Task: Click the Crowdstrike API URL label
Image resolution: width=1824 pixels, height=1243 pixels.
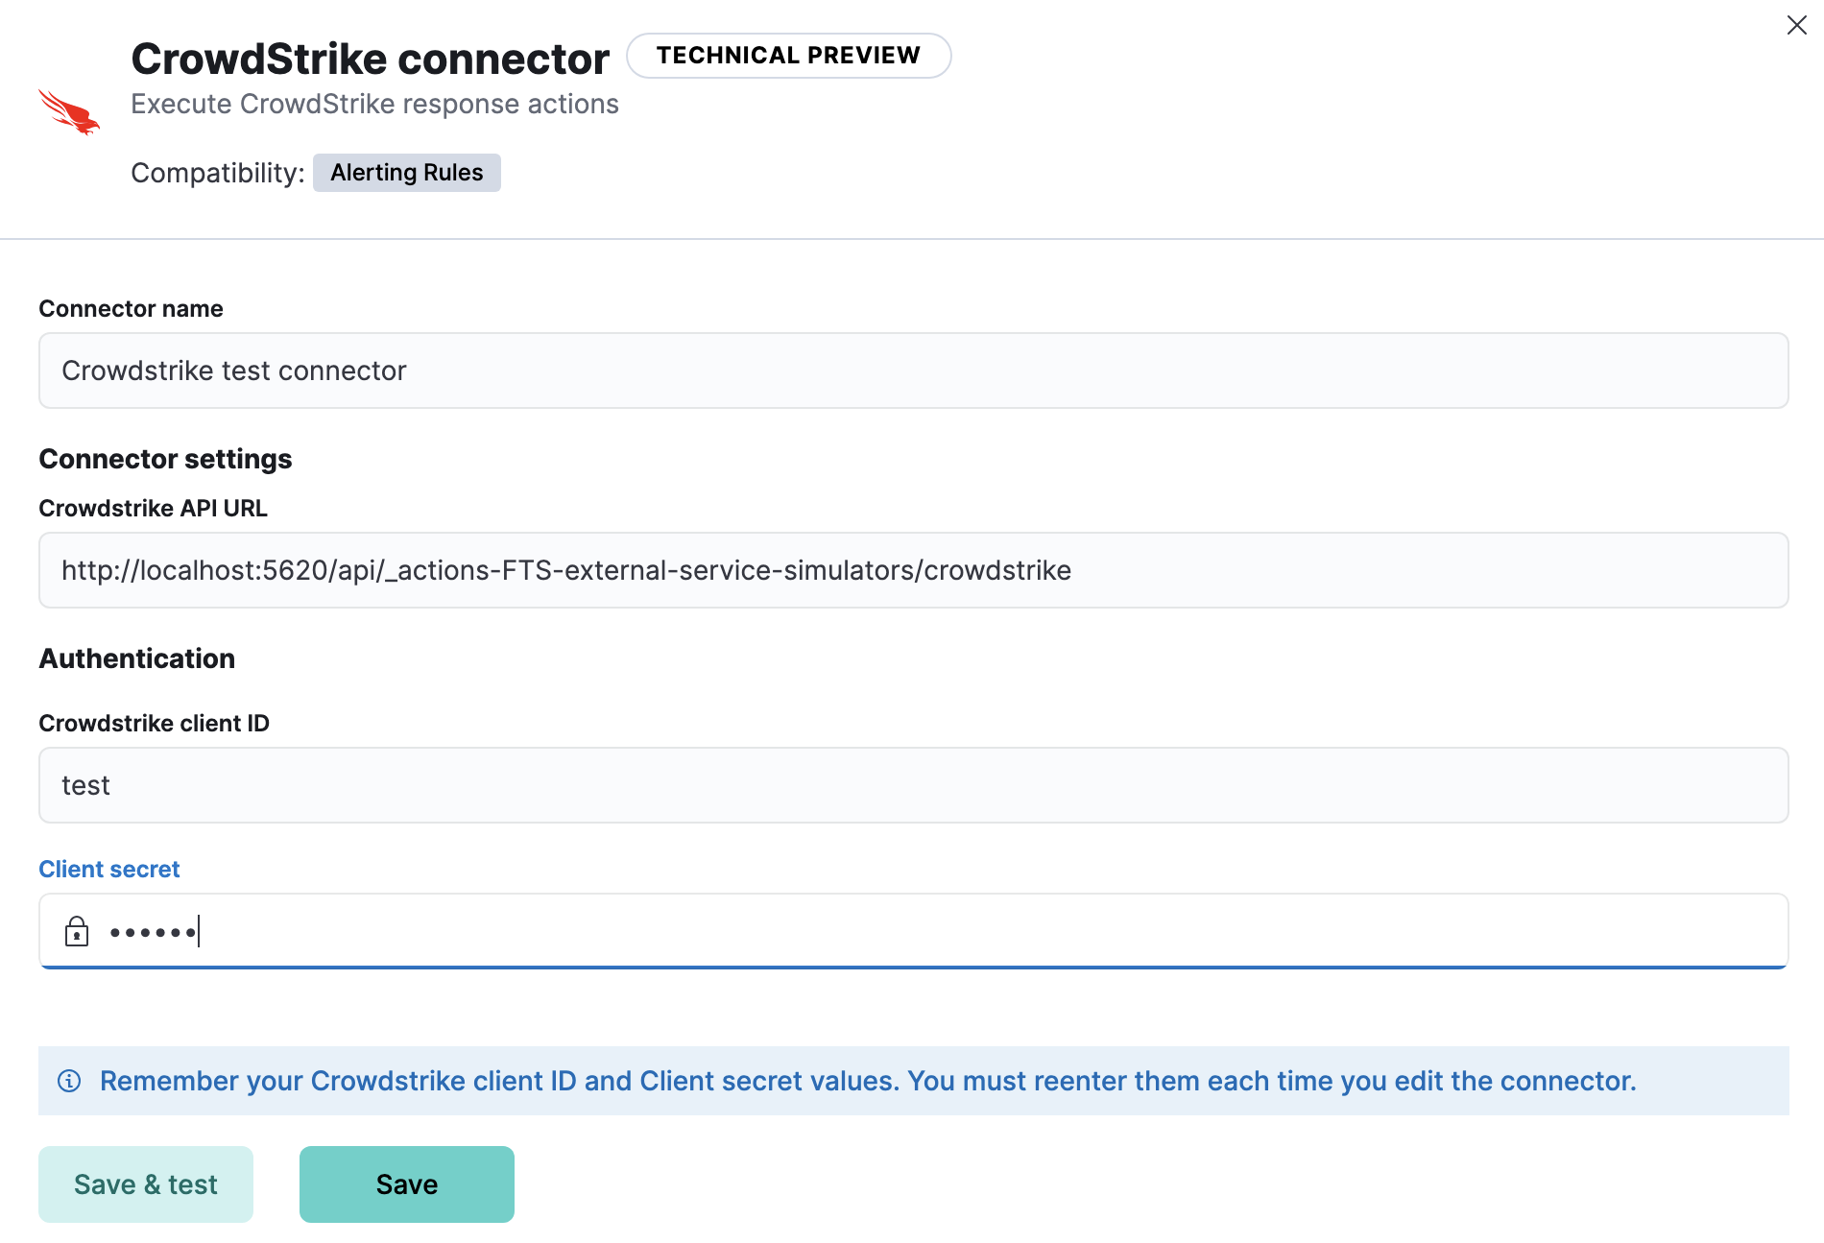Action: click(153, 508)
